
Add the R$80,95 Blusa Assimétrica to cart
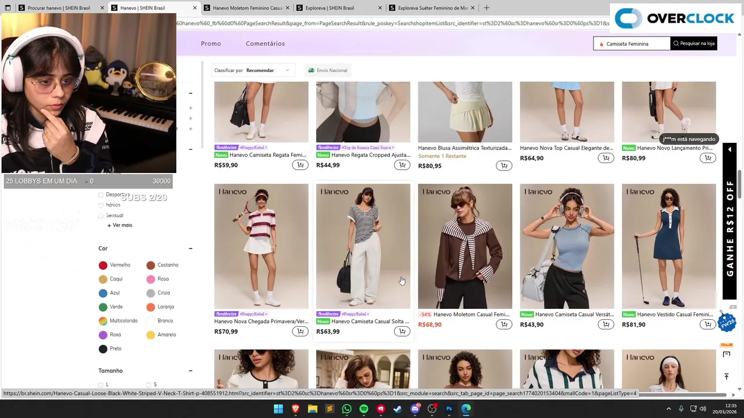[x=504, y=165]
